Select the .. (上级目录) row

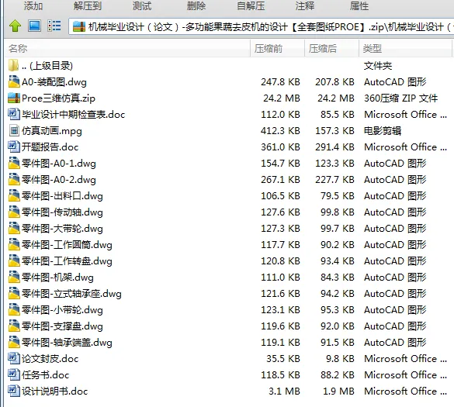229,66
